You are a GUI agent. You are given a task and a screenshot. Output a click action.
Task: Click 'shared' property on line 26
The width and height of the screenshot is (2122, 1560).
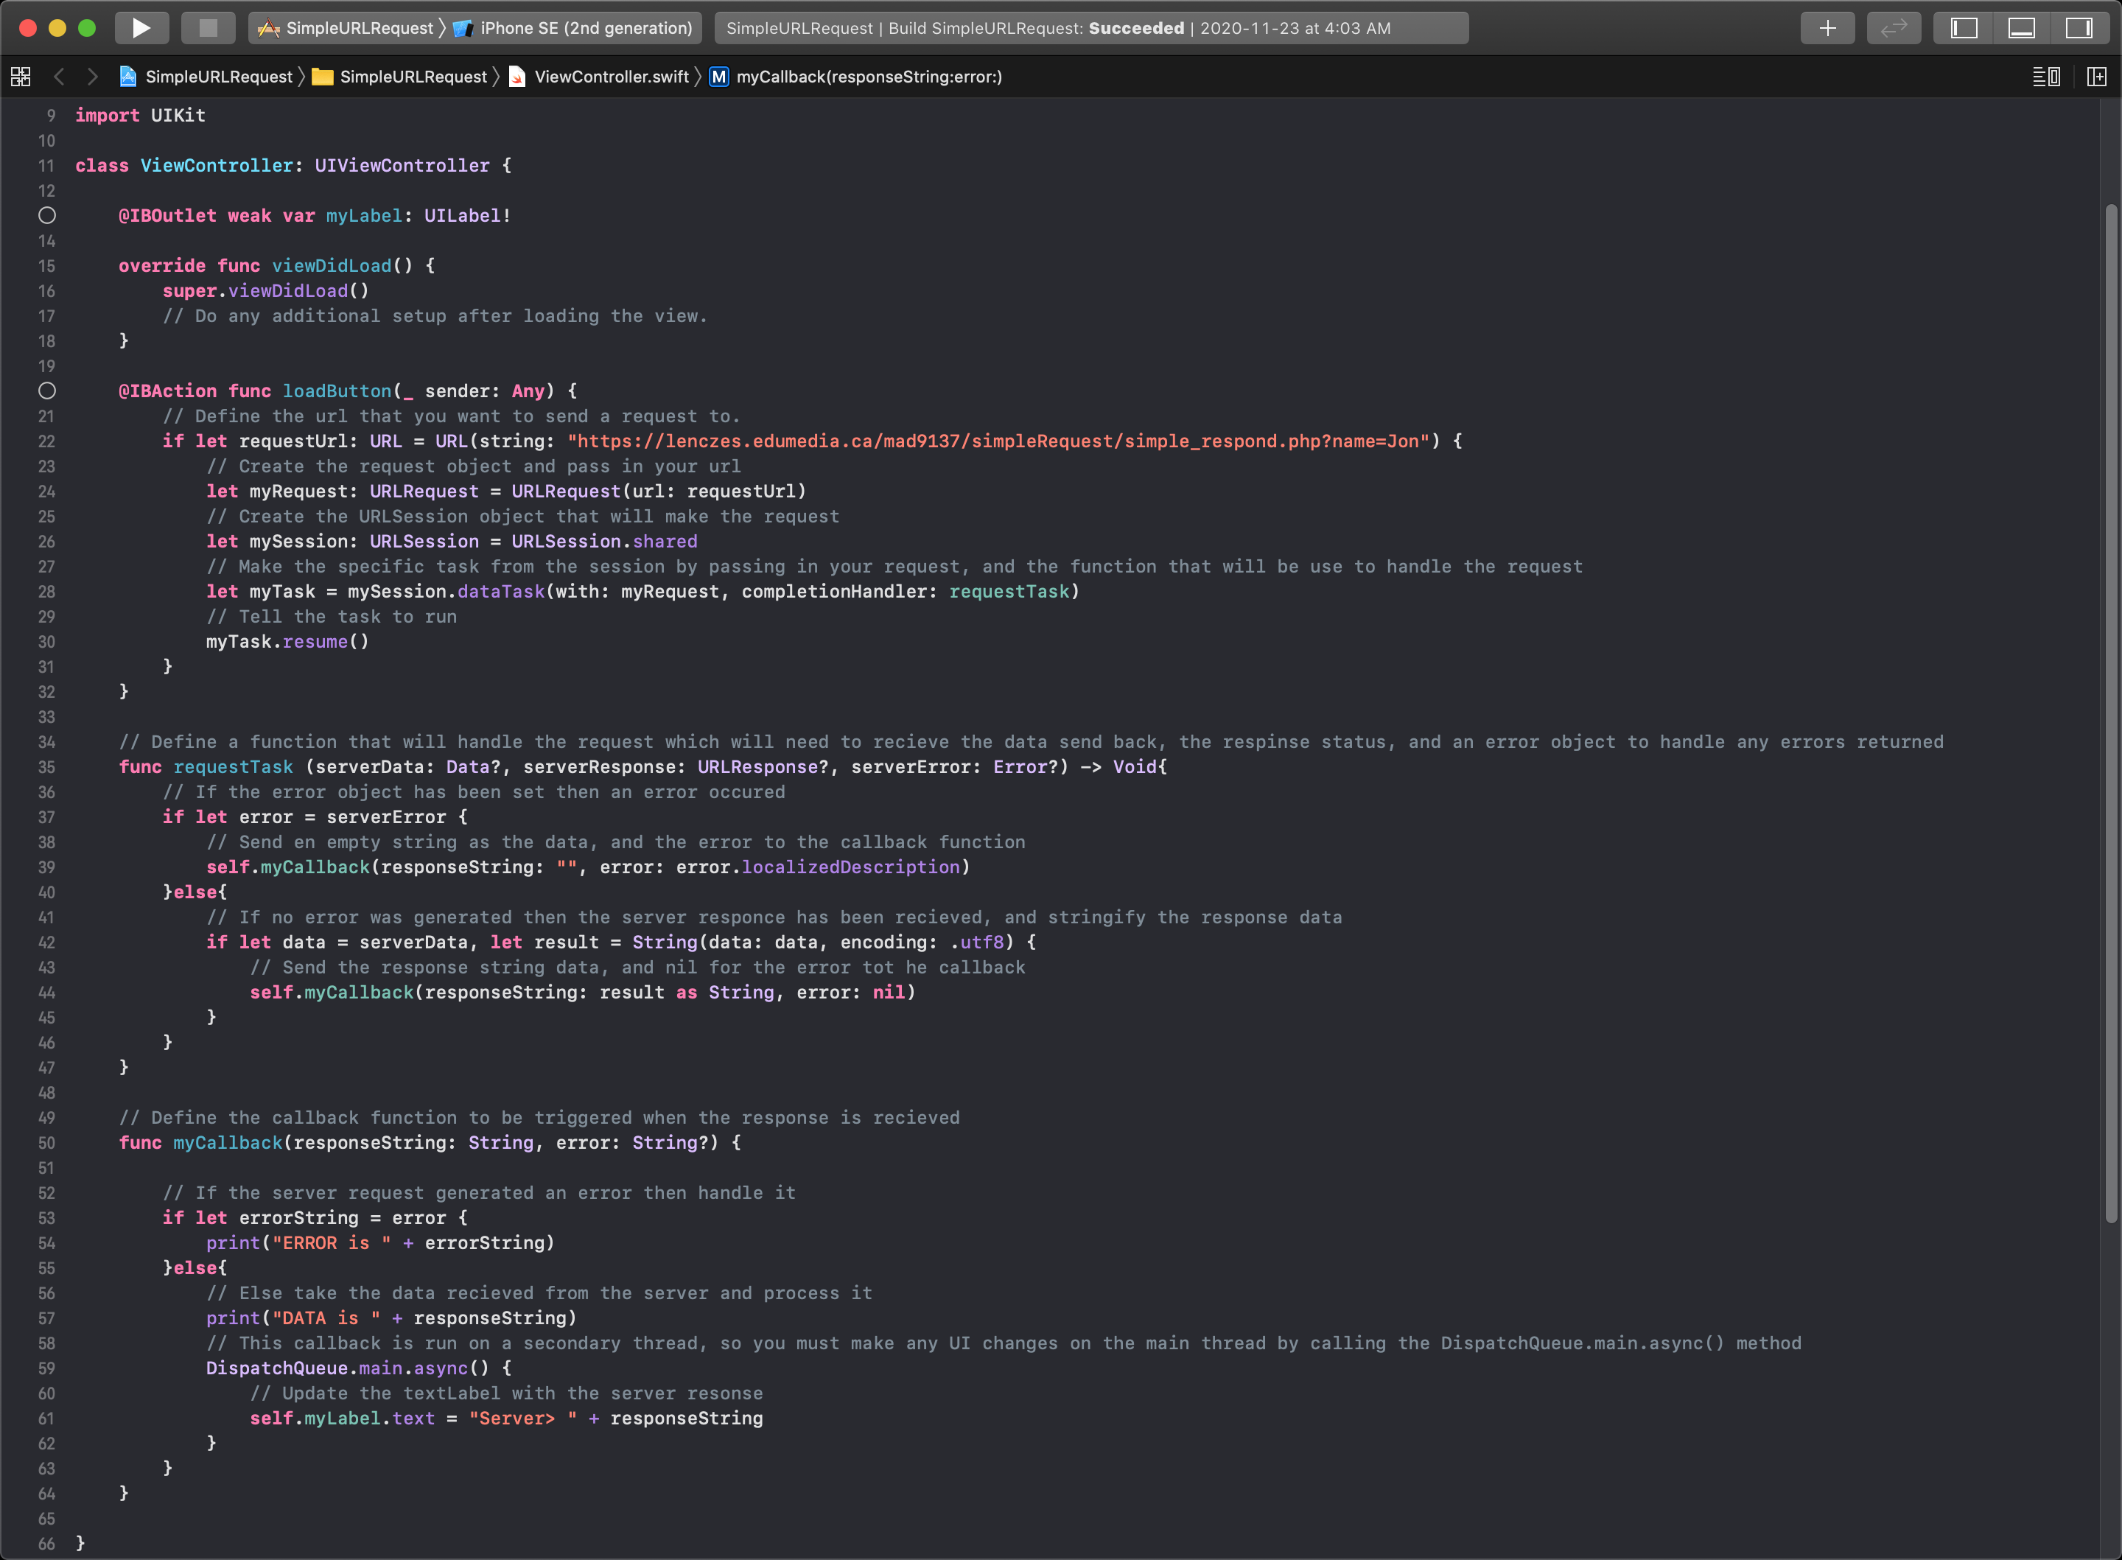pos(665,541)
